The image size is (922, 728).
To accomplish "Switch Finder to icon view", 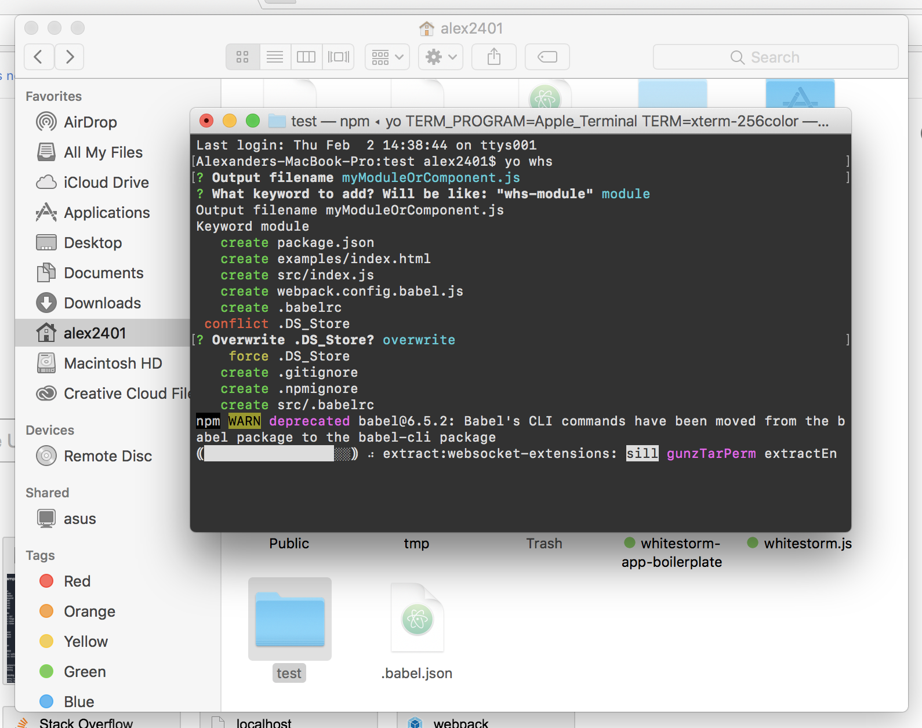I will pyautogui.click(x=242, y=57).
